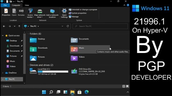
Task: Open Widgets from the taskbar
Action: click(65, 92)
